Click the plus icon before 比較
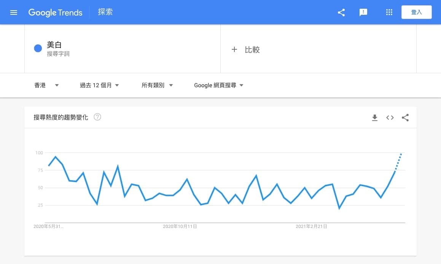This screenshot has height=264, width=441. click(234, 50)
